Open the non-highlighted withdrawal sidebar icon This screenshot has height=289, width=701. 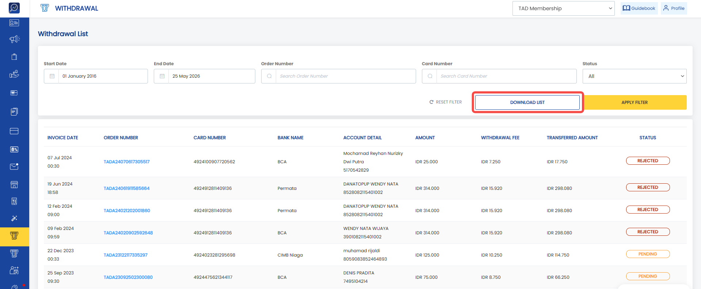14,253
